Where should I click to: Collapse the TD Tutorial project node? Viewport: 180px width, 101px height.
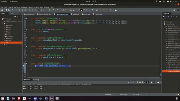1,19
